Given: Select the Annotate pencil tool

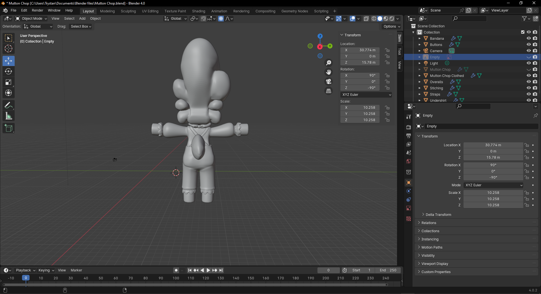Looking at the screenshot, I should click(x=8, y=105).
